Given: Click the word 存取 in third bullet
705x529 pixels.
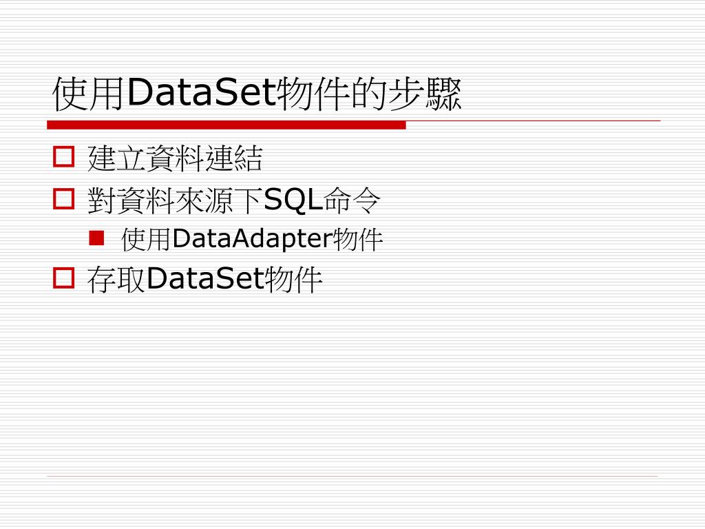Looking at the screenshot, I should click(116, 280).
